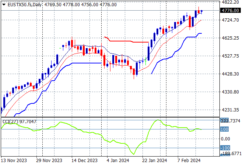Click the 29 Nov 2023 date label
Viewport: 243px width, 165px height.
(x=49, y=161)
